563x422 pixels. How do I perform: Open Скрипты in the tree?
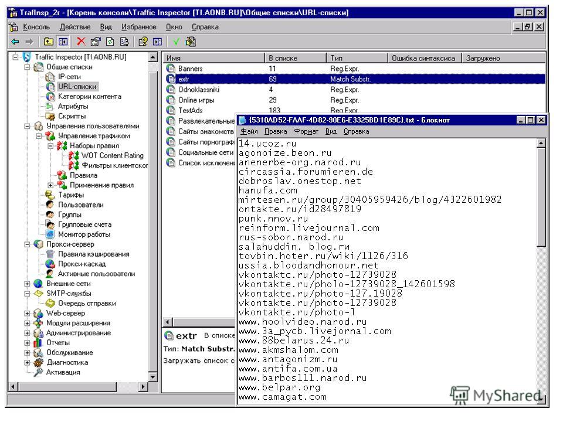point(72,116)
